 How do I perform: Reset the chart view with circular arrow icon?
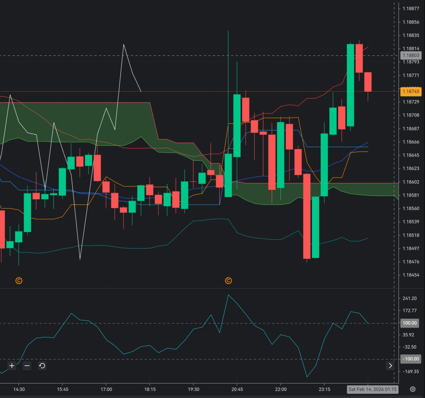42,366
